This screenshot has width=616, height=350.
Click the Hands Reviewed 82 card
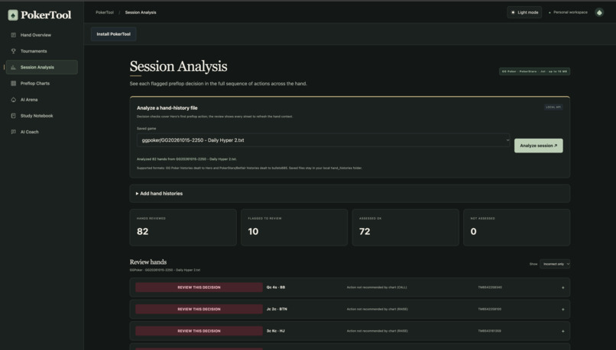point(183,227)
